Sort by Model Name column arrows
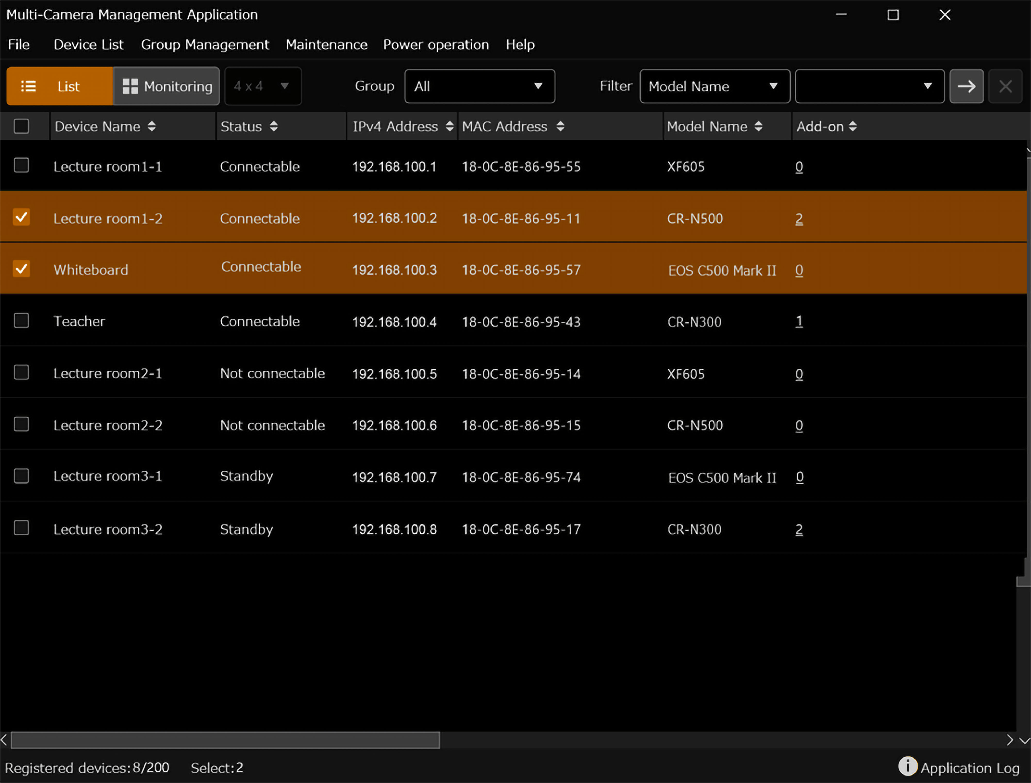 [x=758, y=126]
